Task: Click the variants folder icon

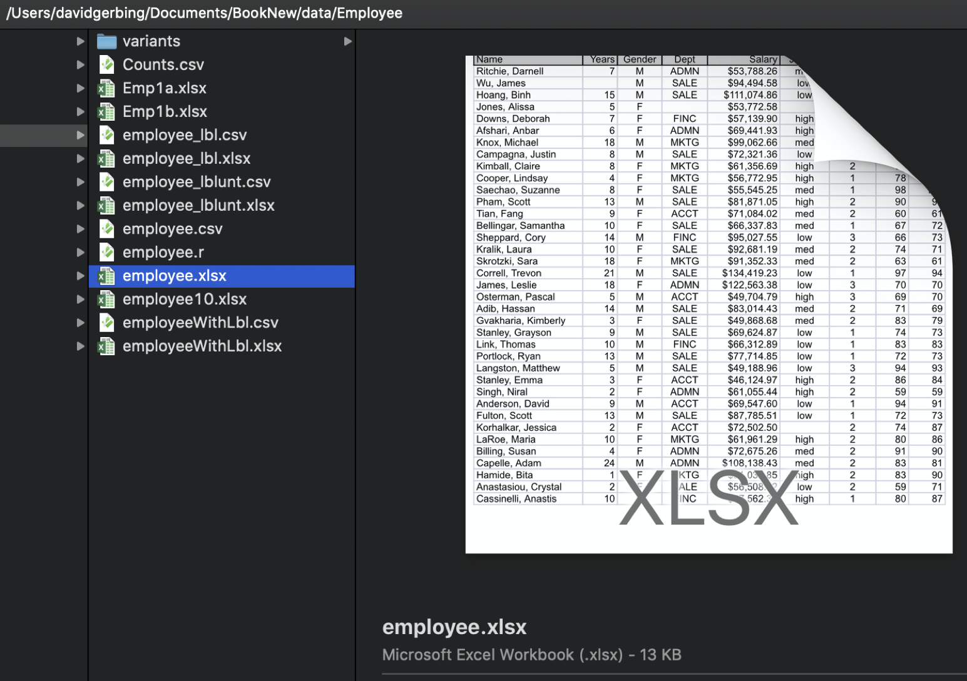Action: (107, 41)
